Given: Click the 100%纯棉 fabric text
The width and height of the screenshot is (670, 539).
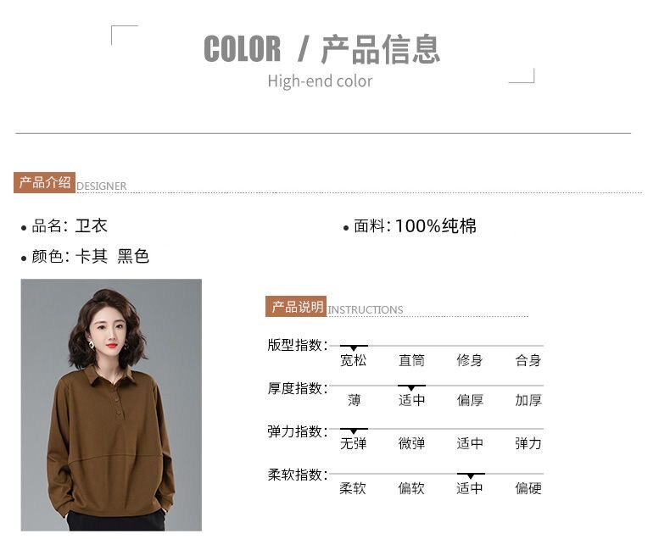Looking at the screenshot, I should point(435,226).
